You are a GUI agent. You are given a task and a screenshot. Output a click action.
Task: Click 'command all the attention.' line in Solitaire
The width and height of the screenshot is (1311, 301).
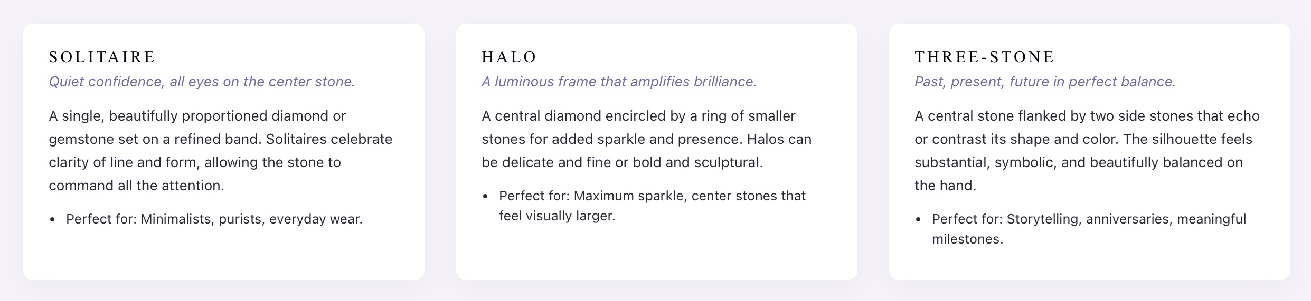[136, 186]
